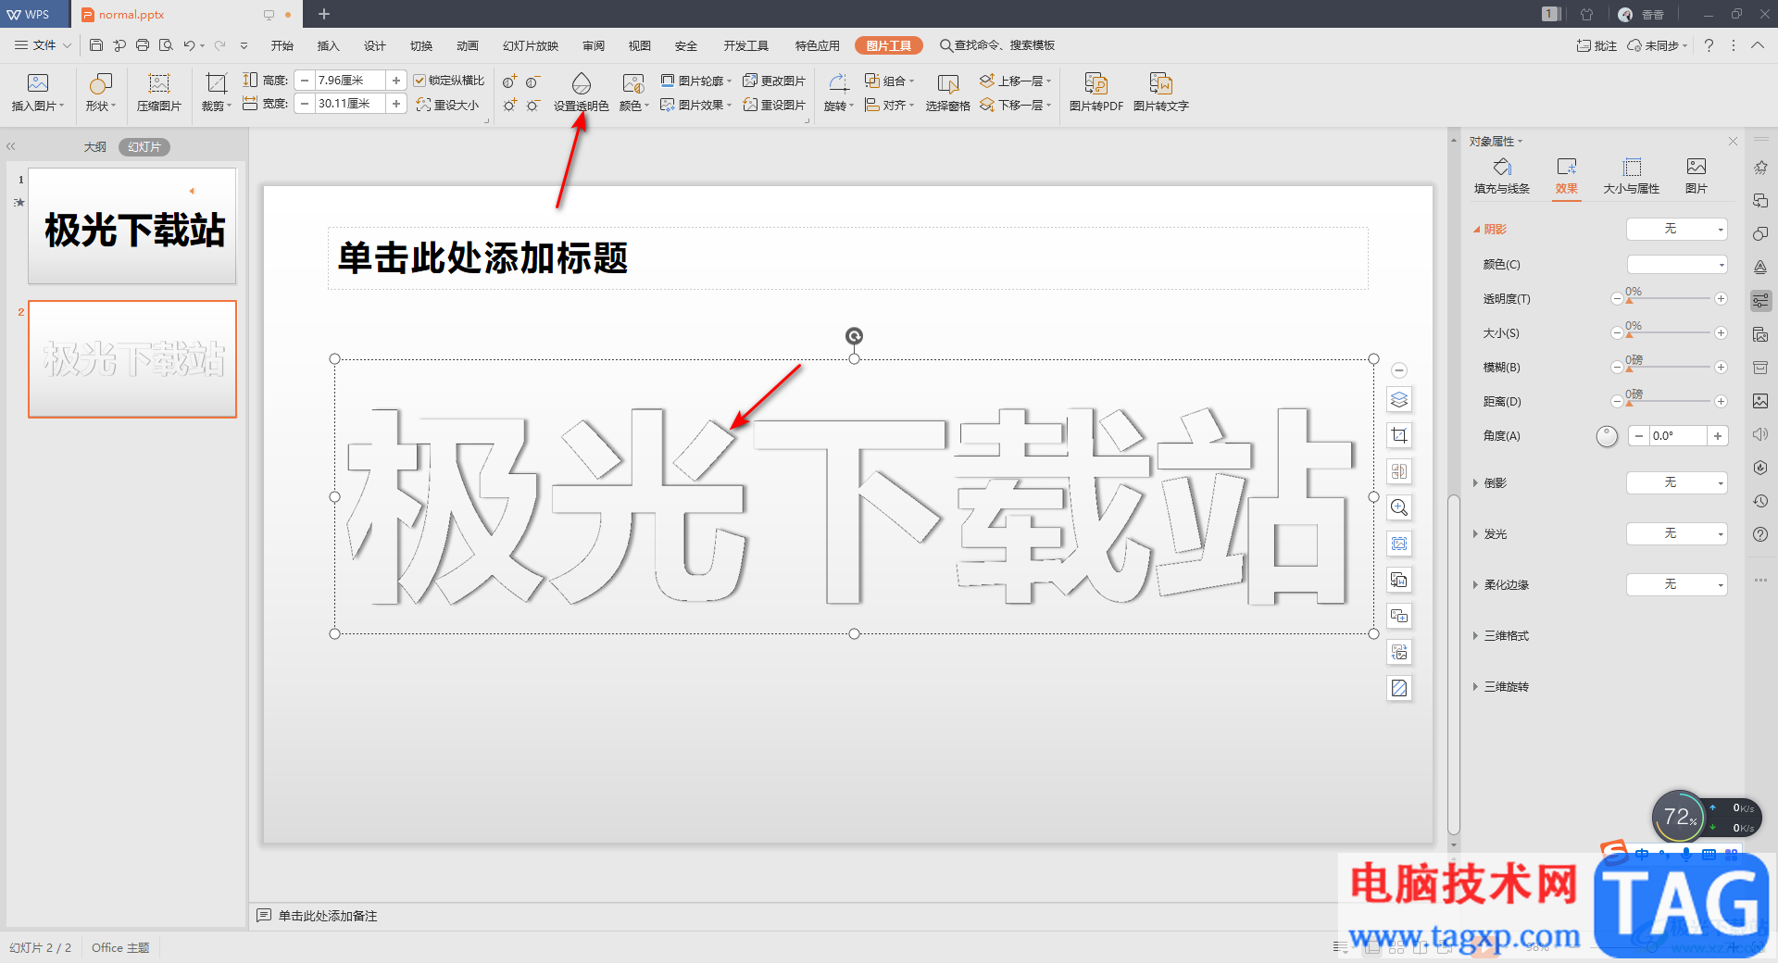
Task: Click the 重设大小 reset size button
Action: pyautogui.click(x=447, y=105)
